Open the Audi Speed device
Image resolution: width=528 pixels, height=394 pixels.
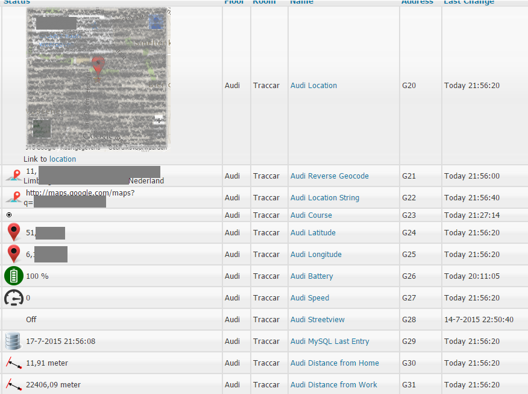[x=310, y=298]
